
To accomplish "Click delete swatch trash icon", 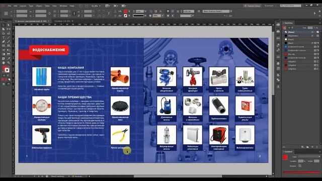I will [317, 147].
